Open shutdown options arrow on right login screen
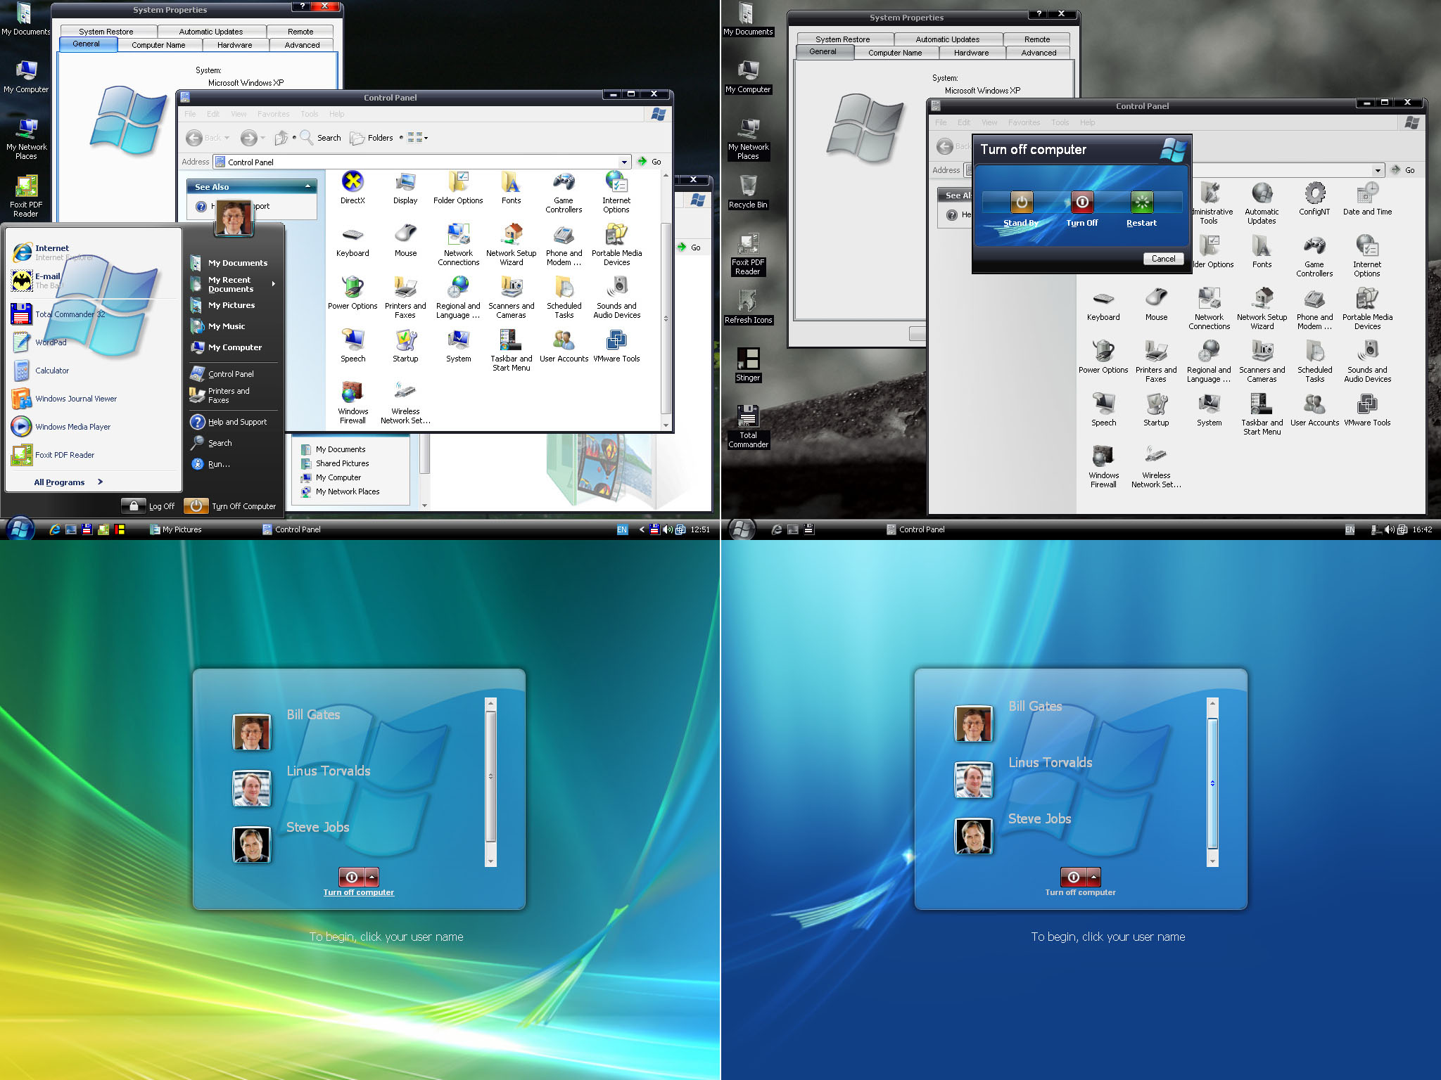 (1093, 877)
